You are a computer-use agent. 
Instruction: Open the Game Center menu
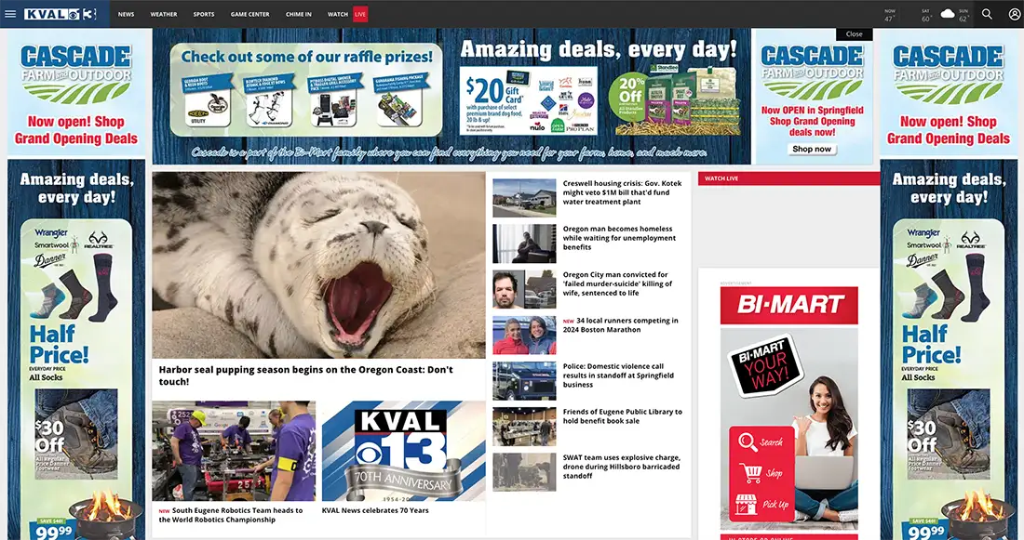click(250, 14)
